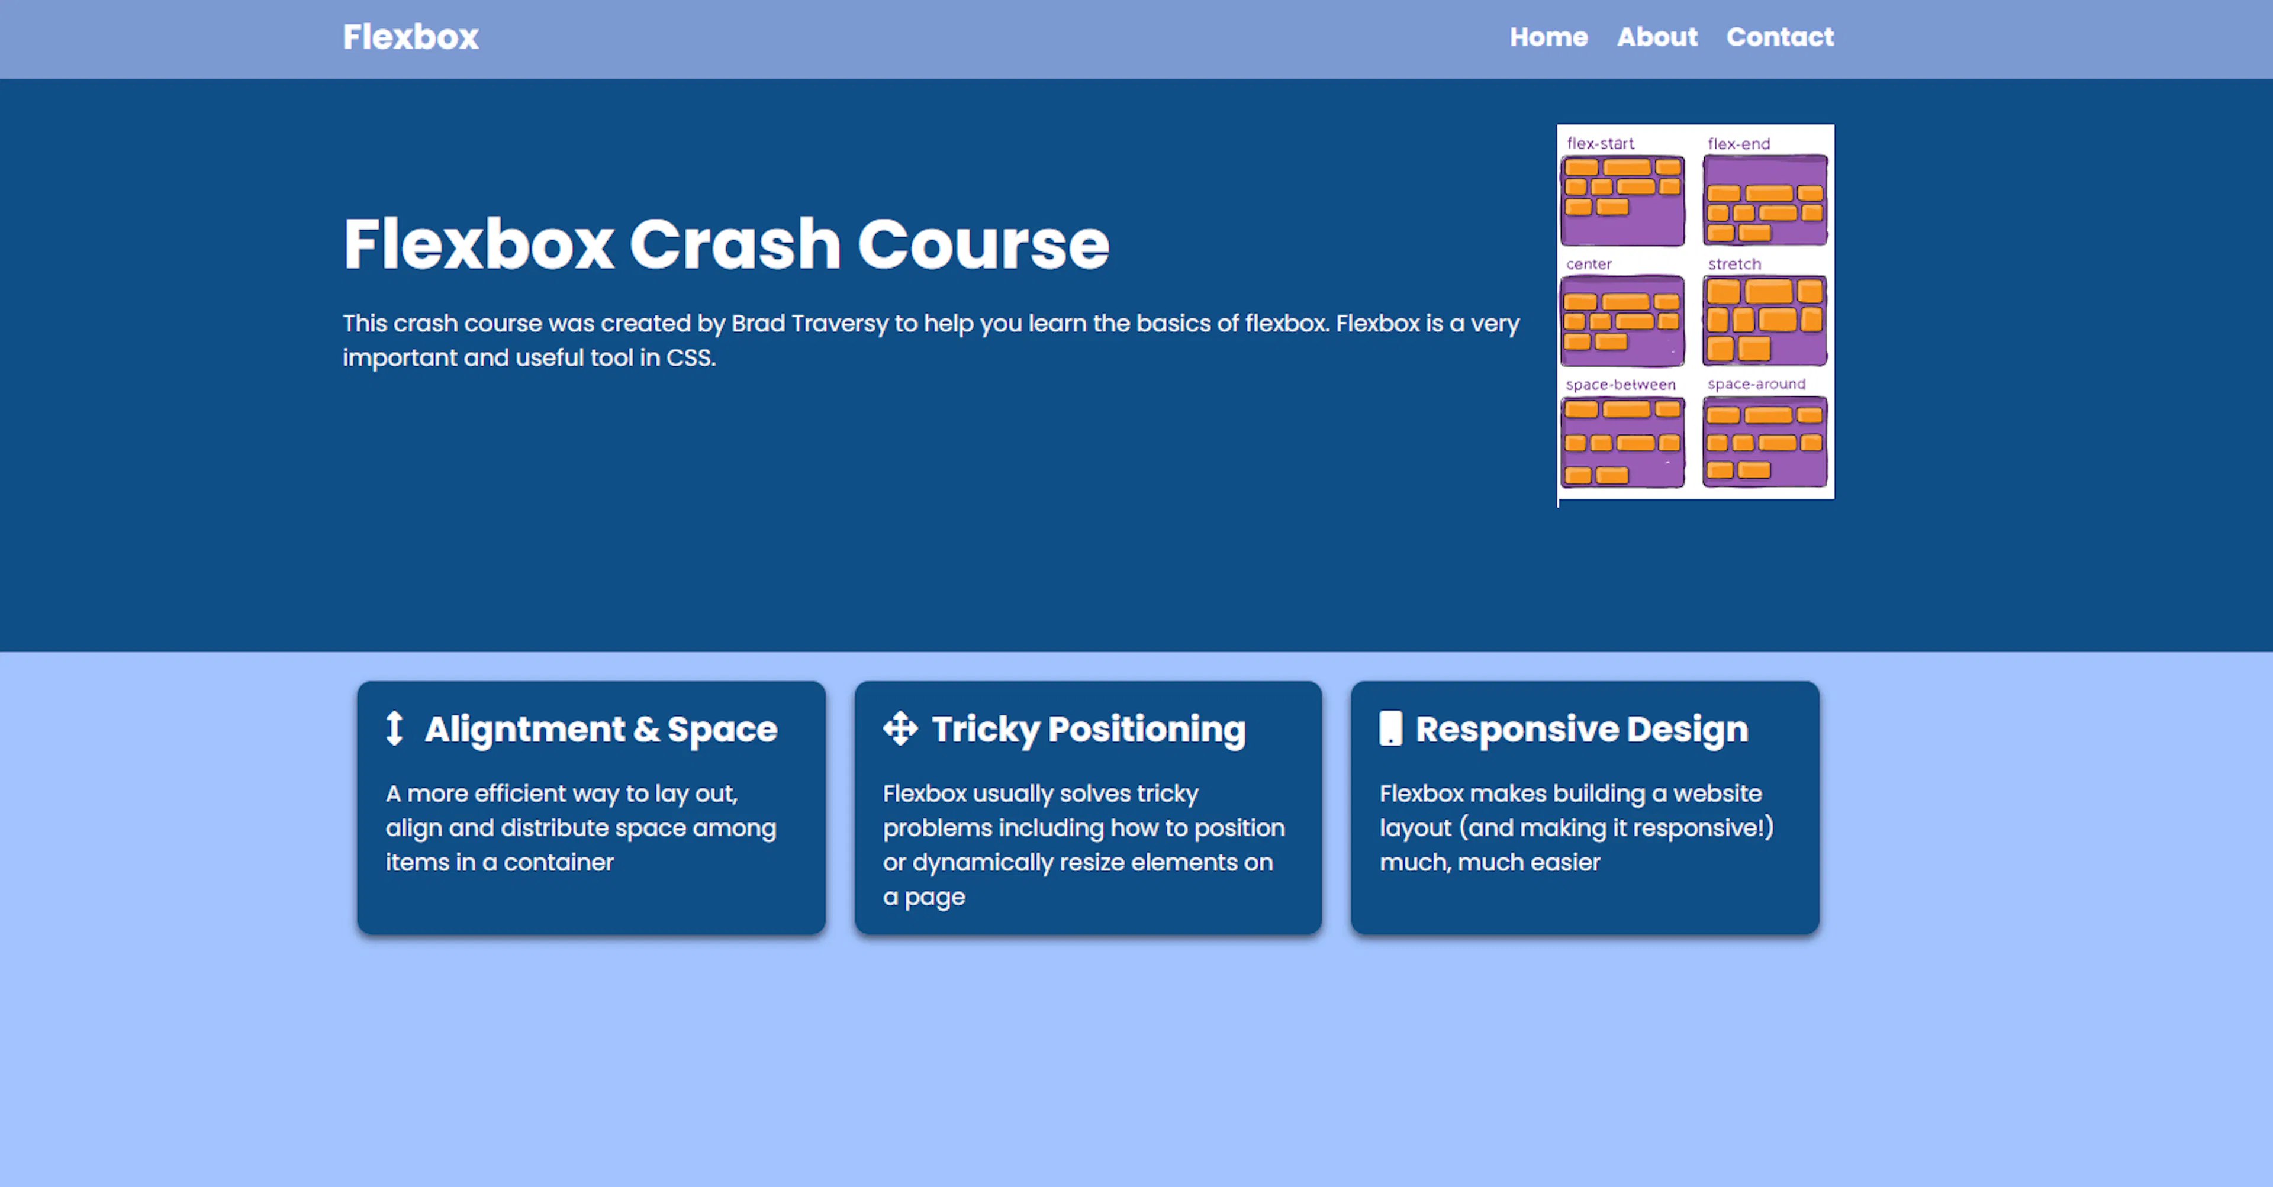2273x1187 pixels.
Task: Click the mobile phone icon beside Responsive Design
Action: [x=1390, y=728]
